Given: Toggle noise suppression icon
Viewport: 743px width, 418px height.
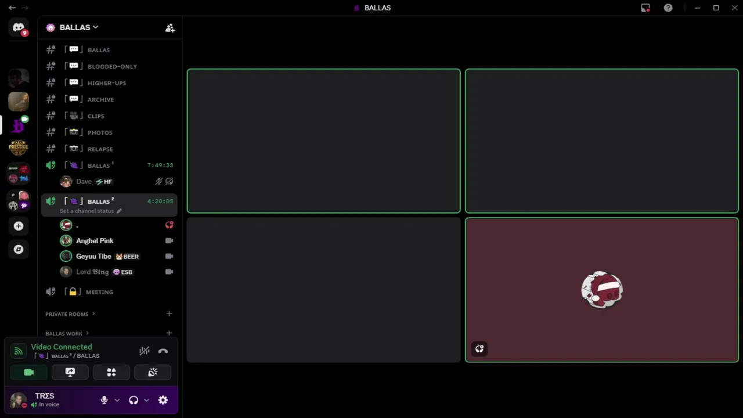Looking at the screenshot, I should pos(145,351).
